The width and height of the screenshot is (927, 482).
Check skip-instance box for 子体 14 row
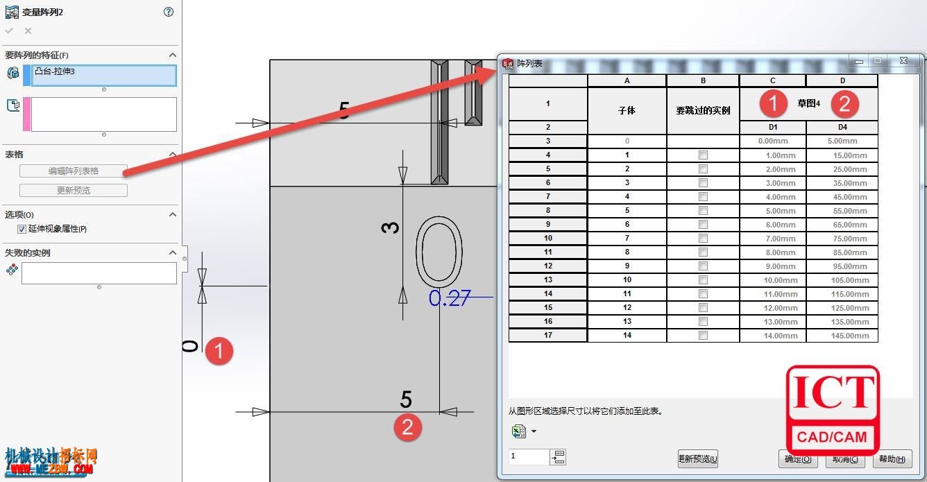pos(703,336)
